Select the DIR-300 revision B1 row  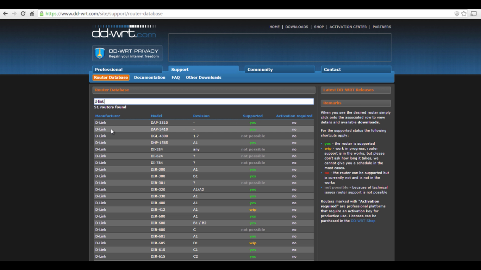pyautogui.click(x=204, y=176)
